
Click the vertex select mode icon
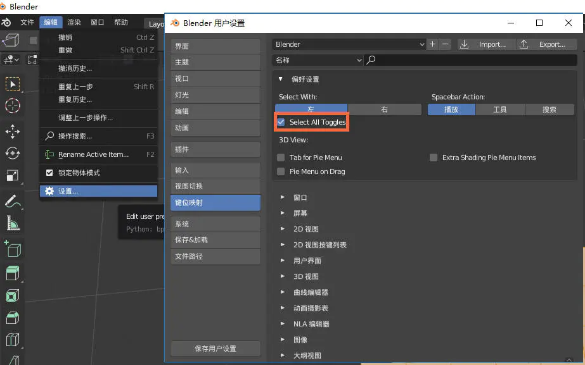(32, 59)
